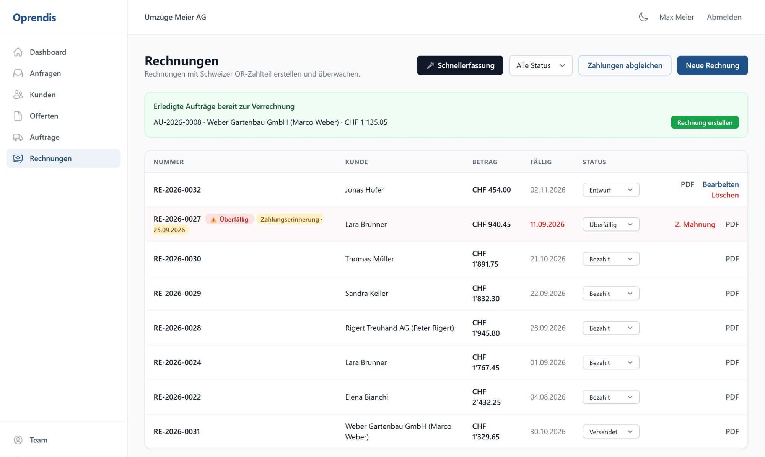Open status dropdown for RE-2026-0024
765x457 pixels.
coord(611,362)
